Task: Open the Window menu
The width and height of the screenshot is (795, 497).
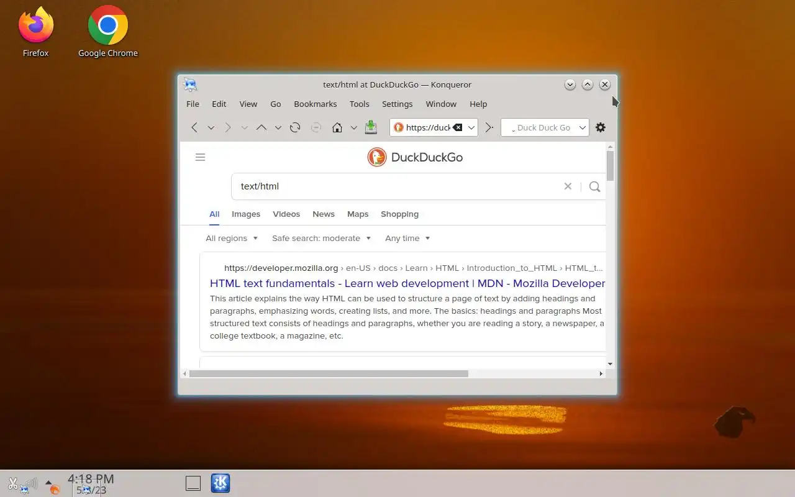Action: (442, 104)
